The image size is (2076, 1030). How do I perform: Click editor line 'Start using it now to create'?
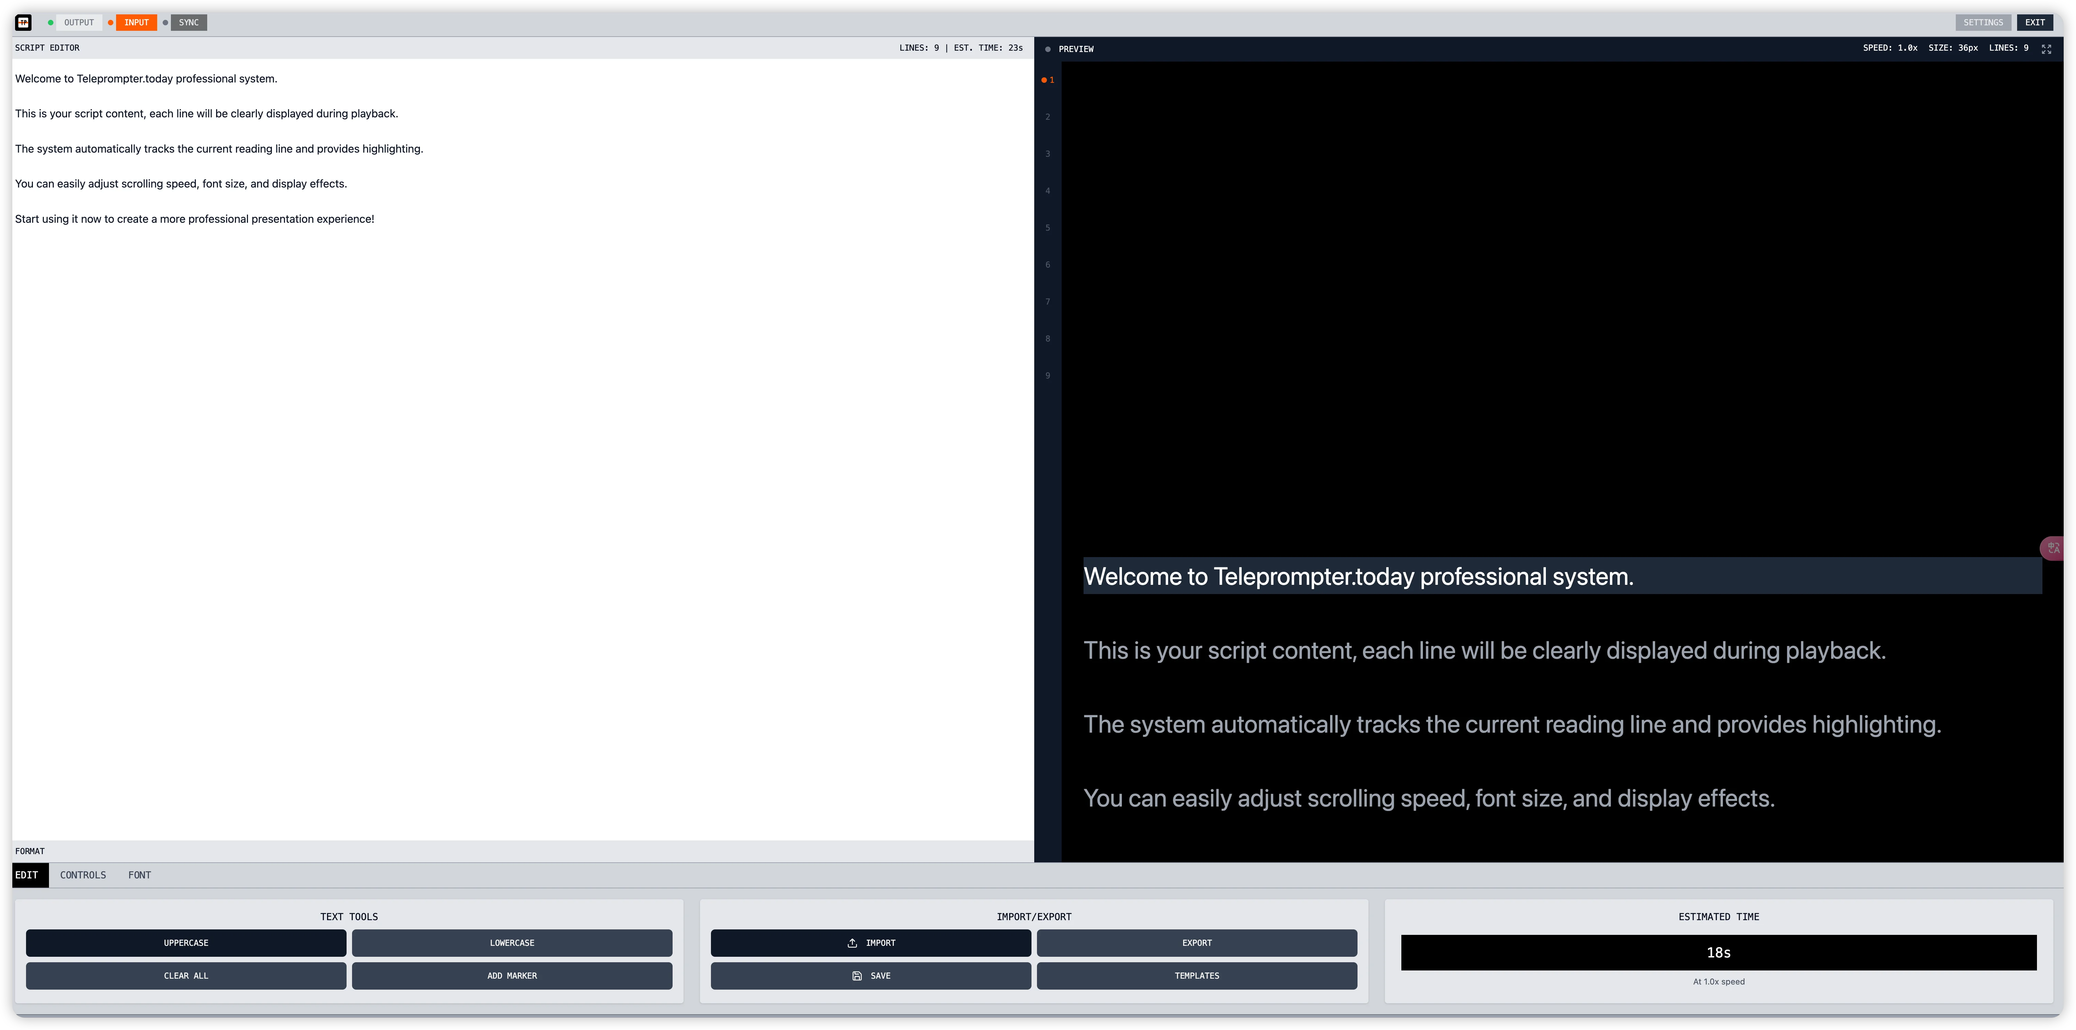(x=194, y=219)
